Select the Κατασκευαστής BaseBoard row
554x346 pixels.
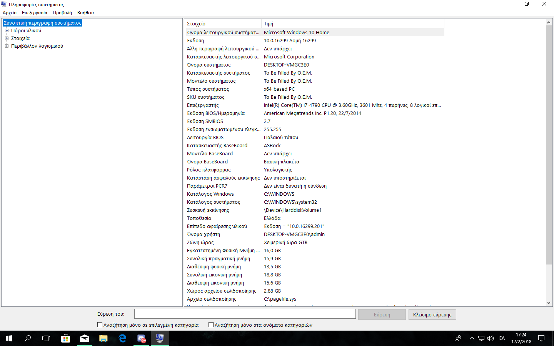click(314, 146)
